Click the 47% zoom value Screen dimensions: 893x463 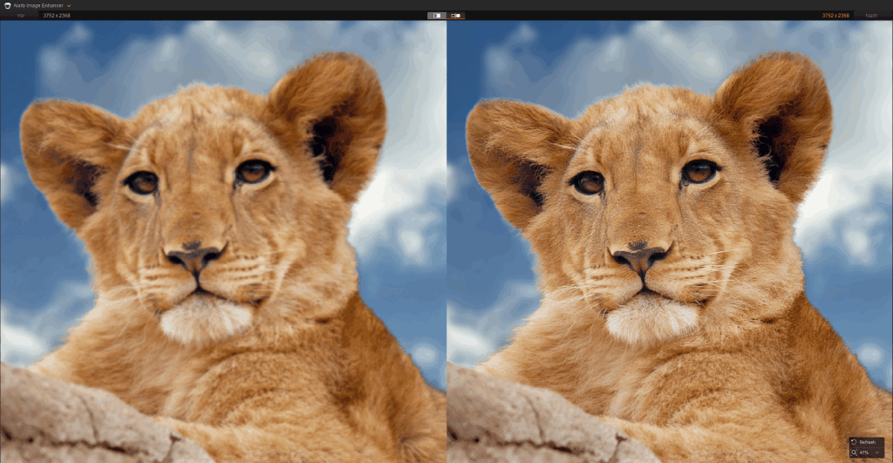864,453
